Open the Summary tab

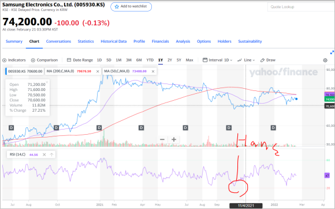coord(14,41)
